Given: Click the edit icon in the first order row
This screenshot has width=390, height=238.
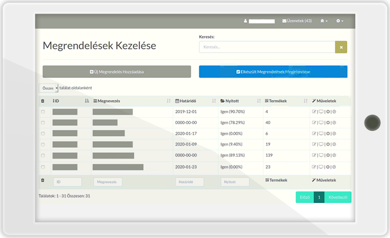Looking at the screenshot, I should [x=314, y=112].
